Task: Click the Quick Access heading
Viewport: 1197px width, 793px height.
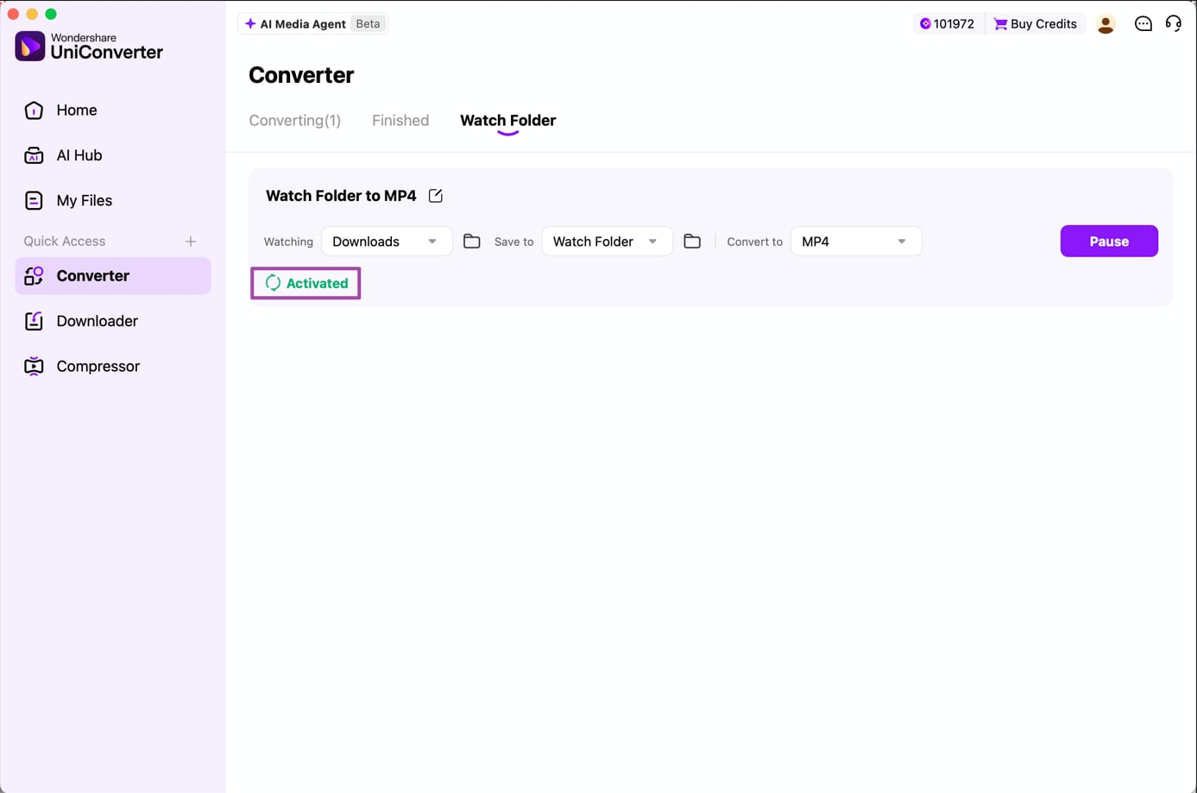Action: point(65,242)
